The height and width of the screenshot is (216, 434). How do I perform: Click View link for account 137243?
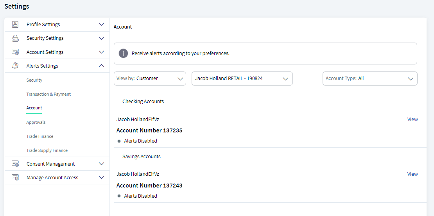pyautogui.click(x=412, y=174)
